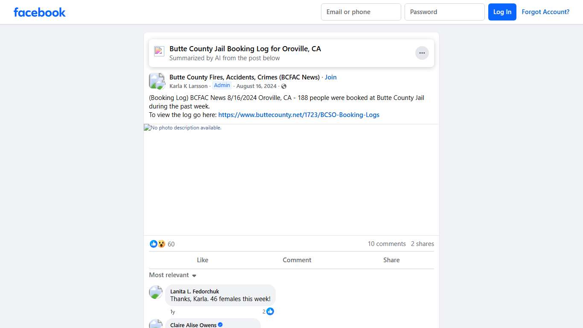
Task: Click the chevron next to Most relevant
Action: pos(194,275)
